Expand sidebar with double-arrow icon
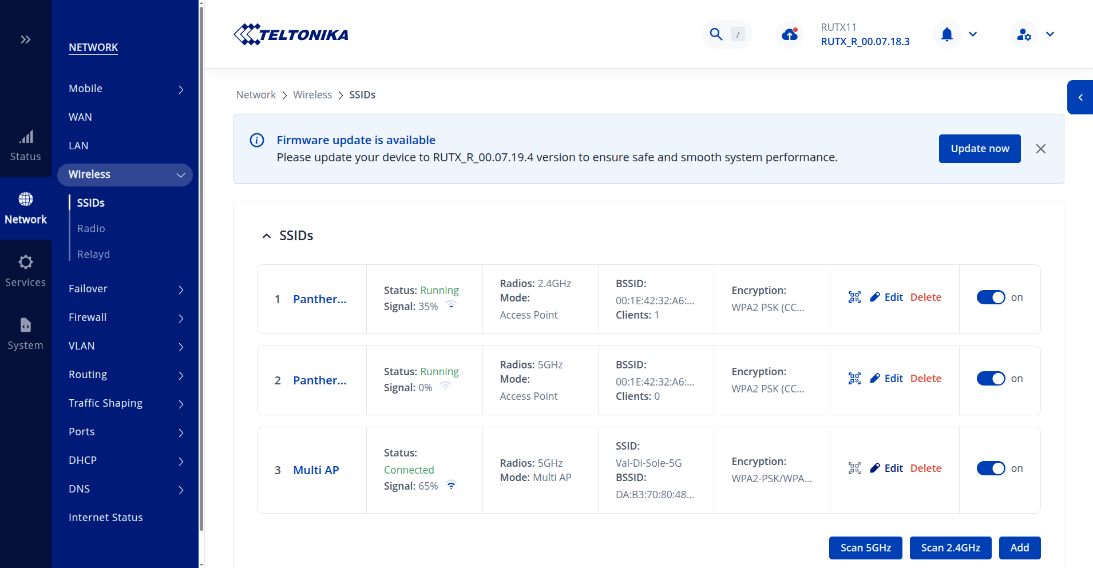This screenshot has width=1093, height=568. [25, 39]
